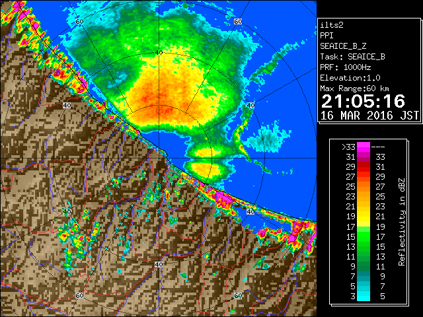Click the '5' value right of the color bar's cyan end
This screenshot has width=423, height=317.
tap(383, 297)
